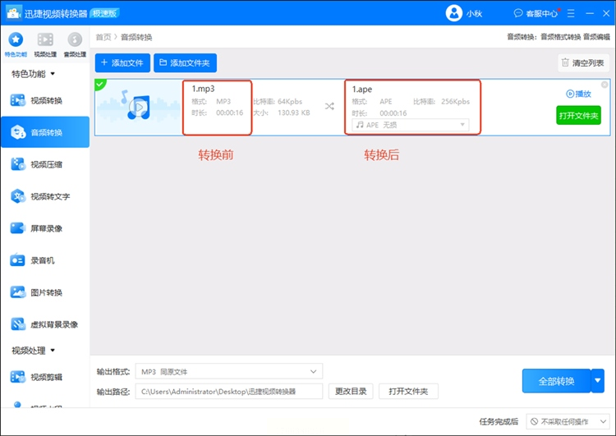Click the audio file thumbnail play icon
Screen dimensions: 616x436
tap(139, 108)
